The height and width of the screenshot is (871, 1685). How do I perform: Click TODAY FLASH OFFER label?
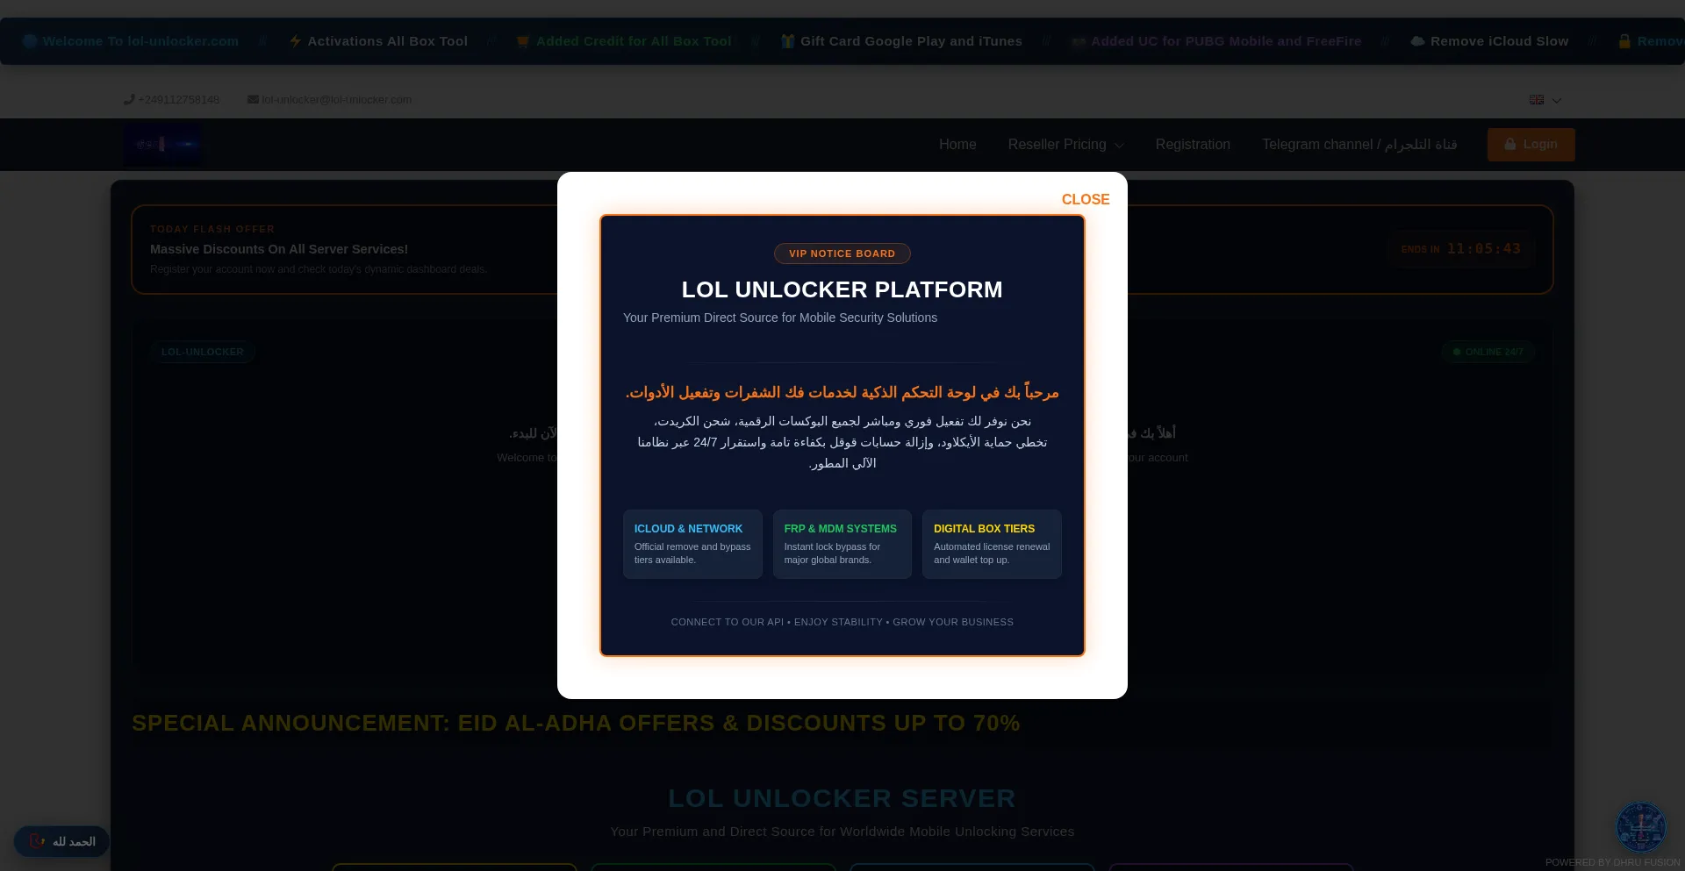coord(212,229)
